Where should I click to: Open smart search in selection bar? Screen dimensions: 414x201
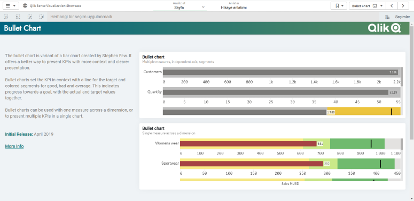[6, 17]
